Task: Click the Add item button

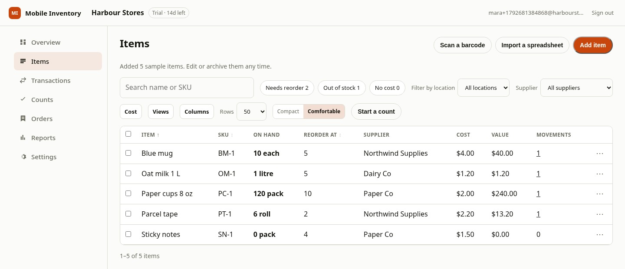Action: 593,45
